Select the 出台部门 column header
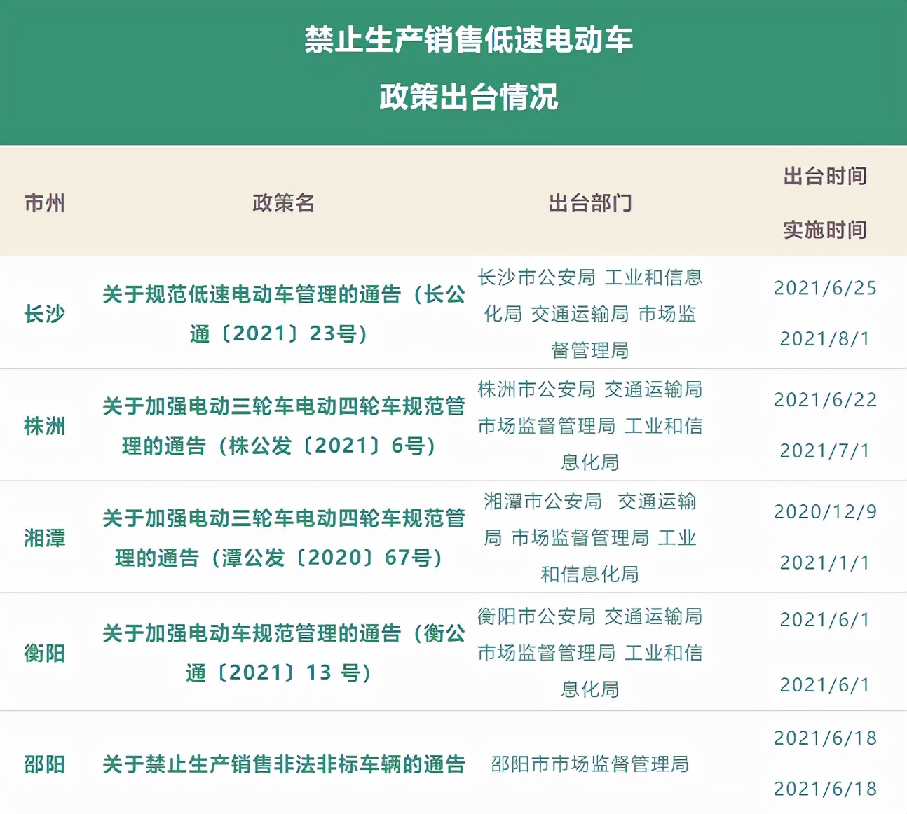Image resolution: width=907 pixels, height=814 pixels. pyautogui.click(x=590, y=203)
